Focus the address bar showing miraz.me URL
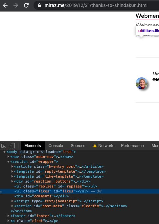This screenshot has width=159, height=224. pos(96,6)
